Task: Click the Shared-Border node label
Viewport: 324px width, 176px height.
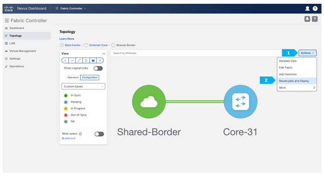Action: click(149, 132)
